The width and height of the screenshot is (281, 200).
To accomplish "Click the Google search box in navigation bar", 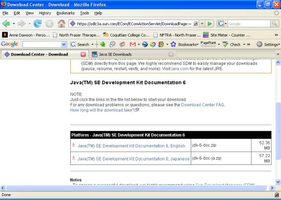I will [249, 23].
